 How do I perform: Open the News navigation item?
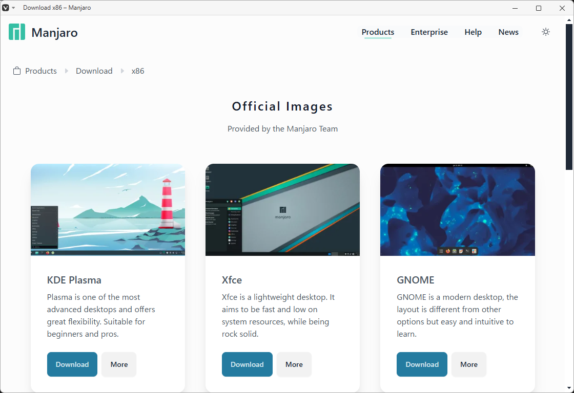pyautogui.click(x=508, y=32)
